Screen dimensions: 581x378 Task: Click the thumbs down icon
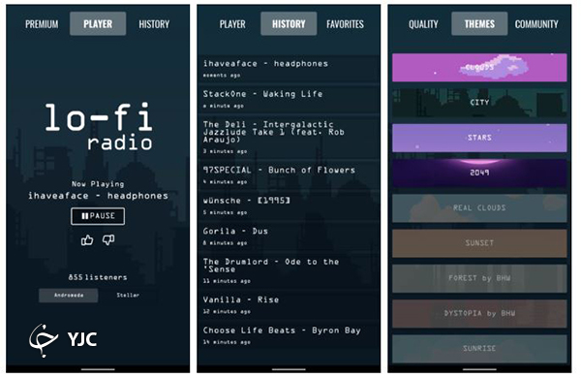click(108, 240)
